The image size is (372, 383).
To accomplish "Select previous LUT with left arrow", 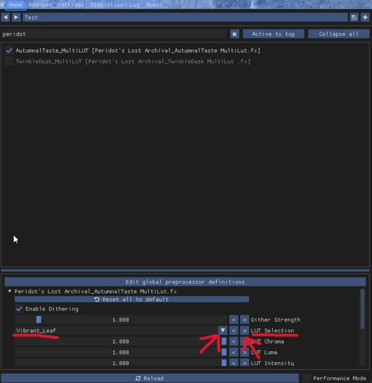I will click(x=234, y=330).
